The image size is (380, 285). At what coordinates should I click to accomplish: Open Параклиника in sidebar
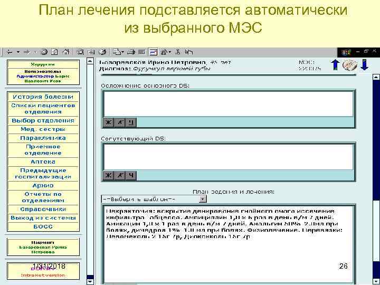point(43,138)
